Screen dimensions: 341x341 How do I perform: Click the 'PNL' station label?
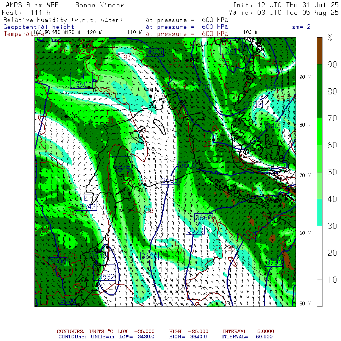click(x=150, y=90)
